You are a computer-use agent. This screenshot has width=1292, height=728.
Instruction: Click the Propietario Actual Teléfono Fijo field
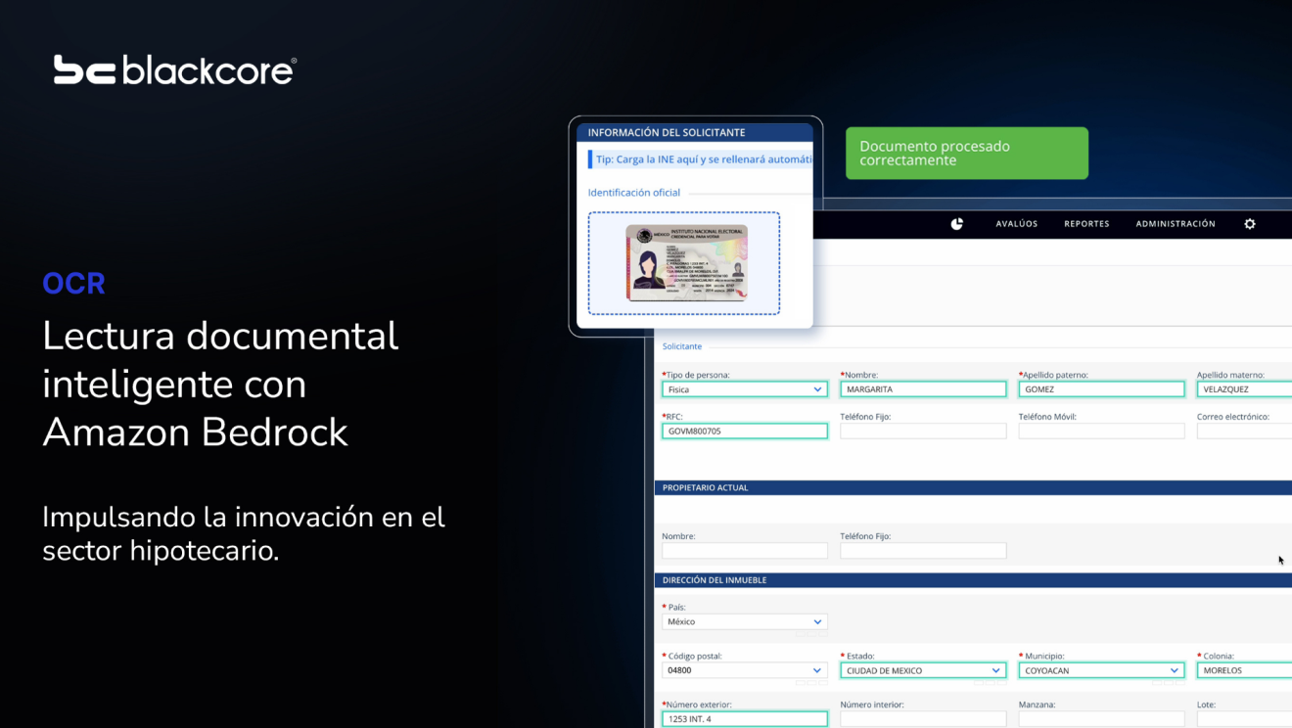click(x=923, y=551)
